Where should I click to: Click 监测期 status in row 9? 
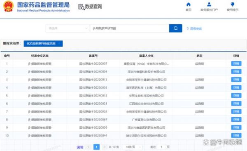(x=199, y=127)
